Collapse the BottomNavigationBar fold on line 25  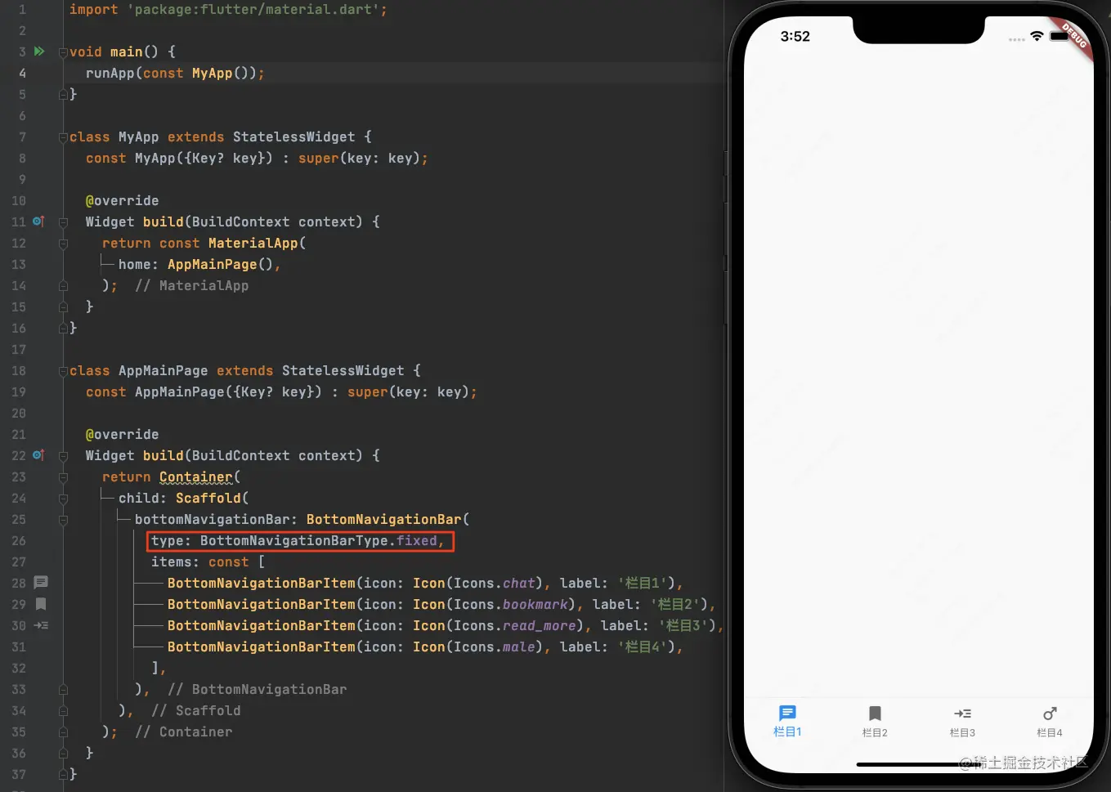pos(63,520)
